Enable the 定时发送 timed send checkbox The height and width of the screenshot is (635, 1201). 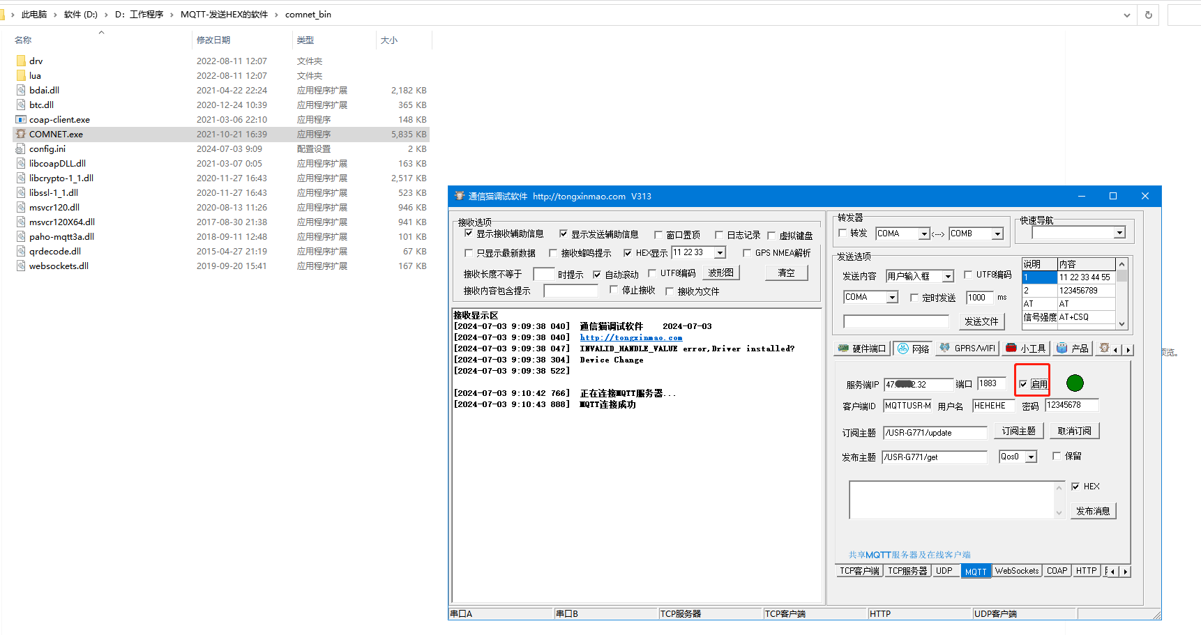(914, 298)
